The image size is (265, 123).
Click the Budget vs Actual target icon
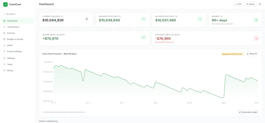point(4,39)
